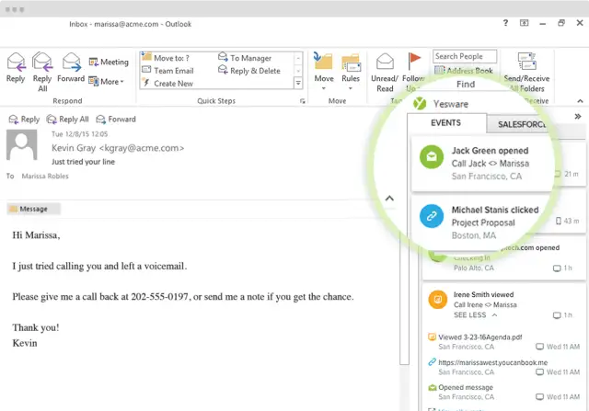Click Send/Receive All Folders icon
The width and height of the screenshot is (589, 411).
click(526, 62)
